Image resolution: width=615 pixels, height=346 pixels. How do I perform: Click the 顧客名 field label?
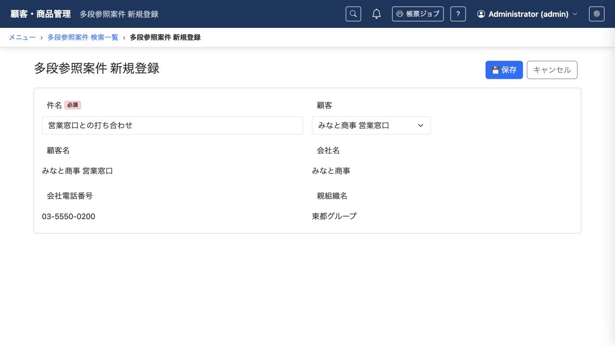pos(58,150)
